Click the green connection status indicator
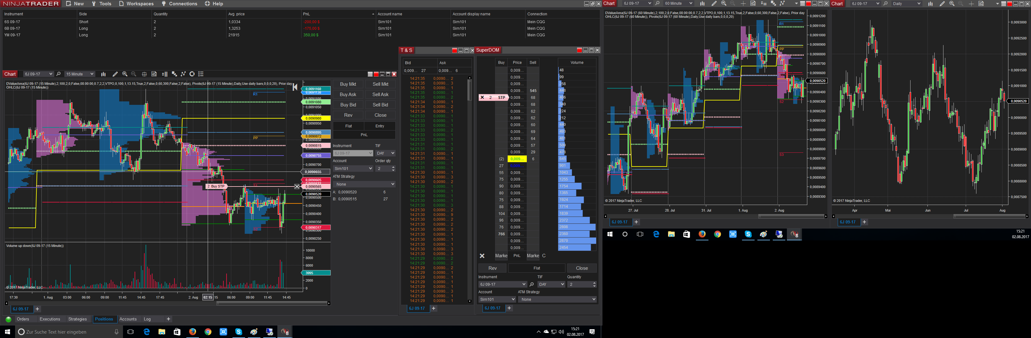 [x=8, y=319]
